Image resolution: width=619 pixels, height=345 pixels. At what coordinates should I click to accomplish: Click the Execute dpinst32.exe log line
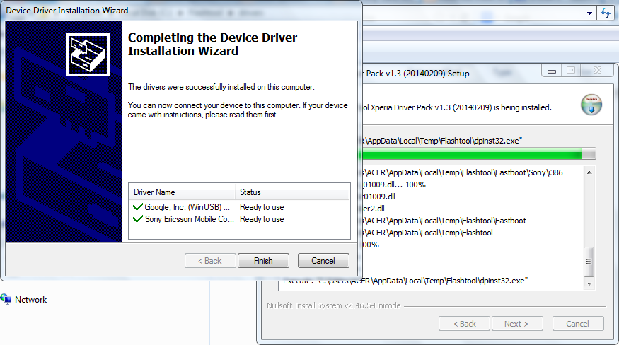click(x=405, y=281)
